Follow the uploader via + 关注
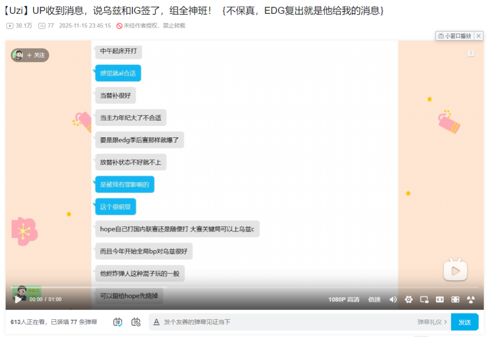This screenshot has height=337, width=489. click(x=36, y=55)
